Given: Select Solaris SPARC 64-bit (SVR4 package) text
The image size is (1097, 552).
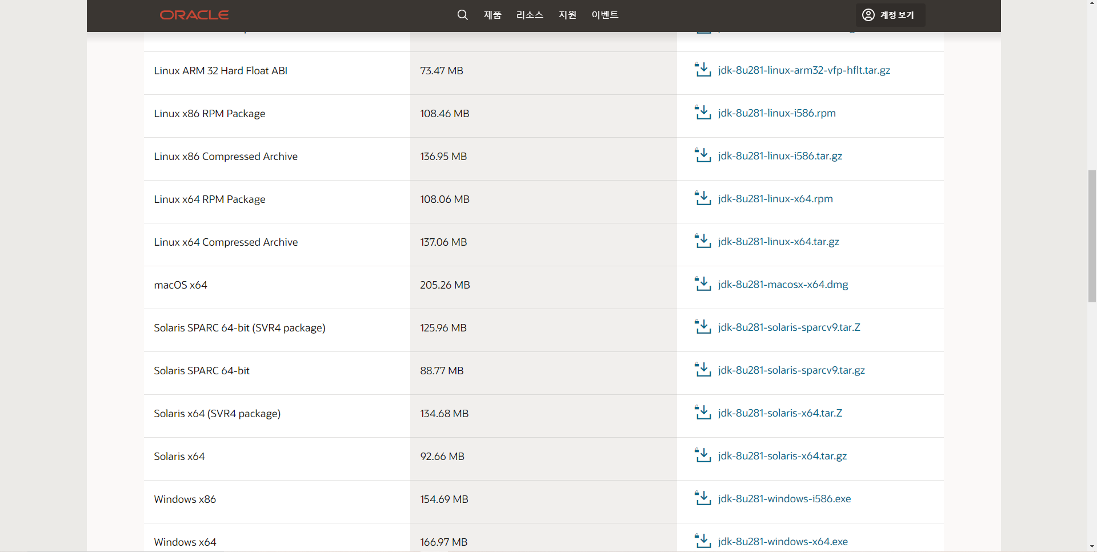Looking at the screenshot, I should [239, 328].
